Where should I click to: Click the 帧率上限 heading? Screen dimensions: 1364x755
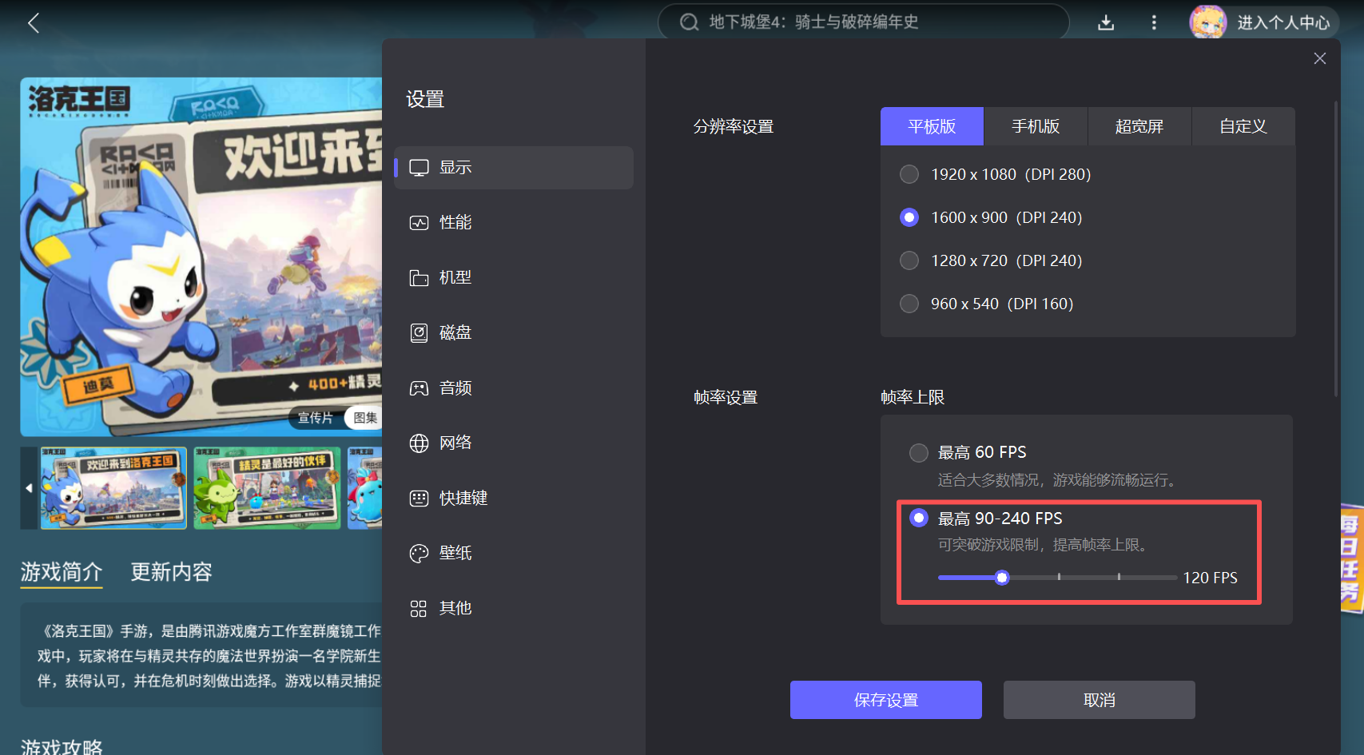click(x=913, y=397)
